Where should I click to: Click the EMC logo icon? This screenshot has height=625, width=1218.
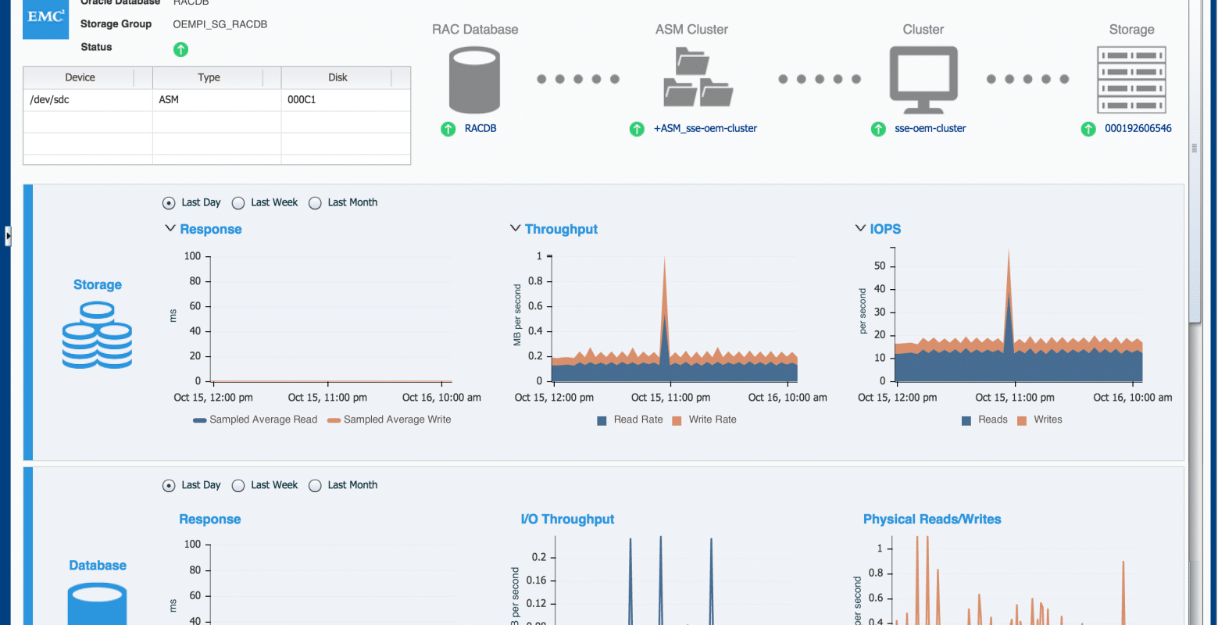(46, 19)
